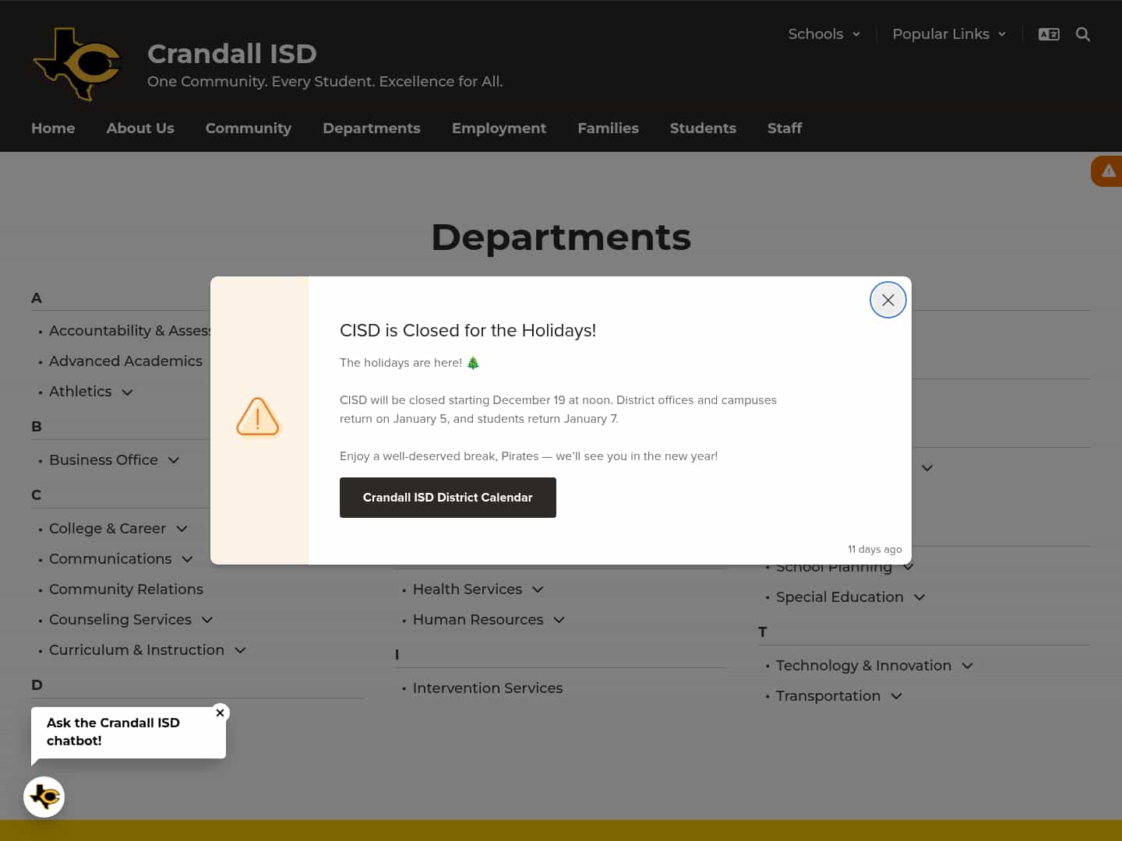Dismiss the chatbot speech bubble
1122x841 pixels.
(220, 713)
